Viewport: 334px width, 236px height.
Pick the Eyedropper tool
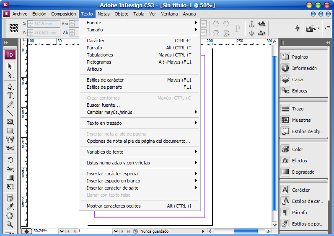[10, 207]
